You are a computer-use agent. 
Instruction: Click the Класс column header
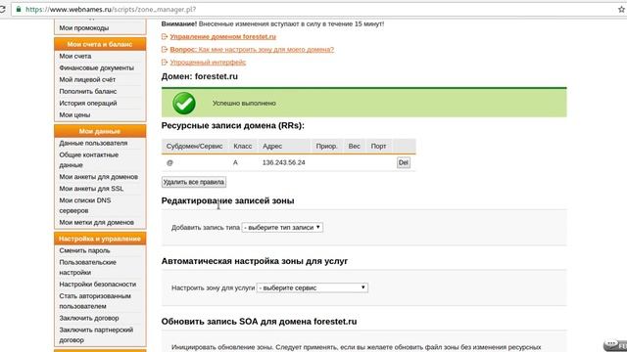click(x=243, y=147)
